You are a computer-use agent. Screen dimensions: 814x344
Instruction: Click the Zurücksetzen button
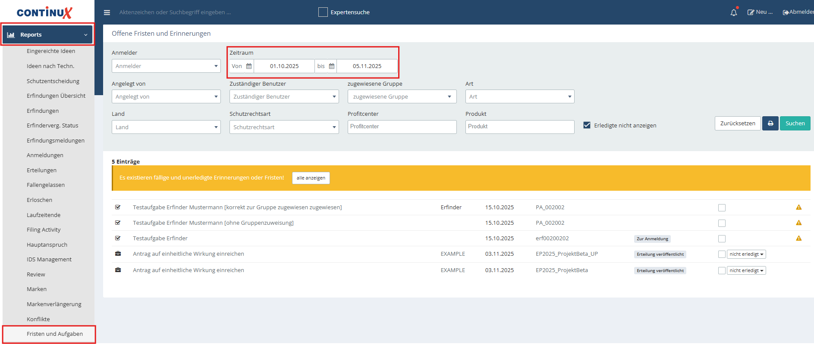click(737, 124)
